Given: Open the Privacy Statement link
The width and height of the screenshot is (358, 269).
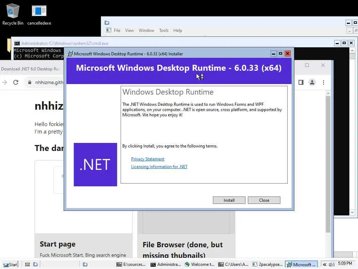Looking at the screenshot, I should click(148, 159).
